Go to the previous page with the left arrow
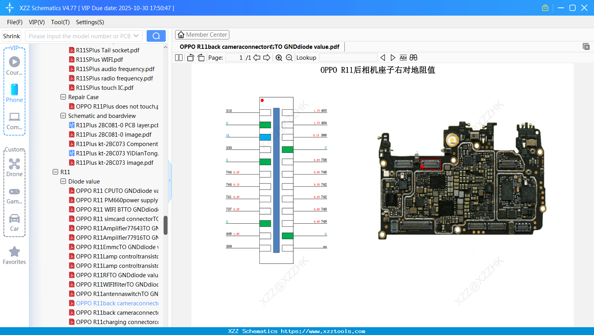This screenshot has height=335, width=594. 257,58
